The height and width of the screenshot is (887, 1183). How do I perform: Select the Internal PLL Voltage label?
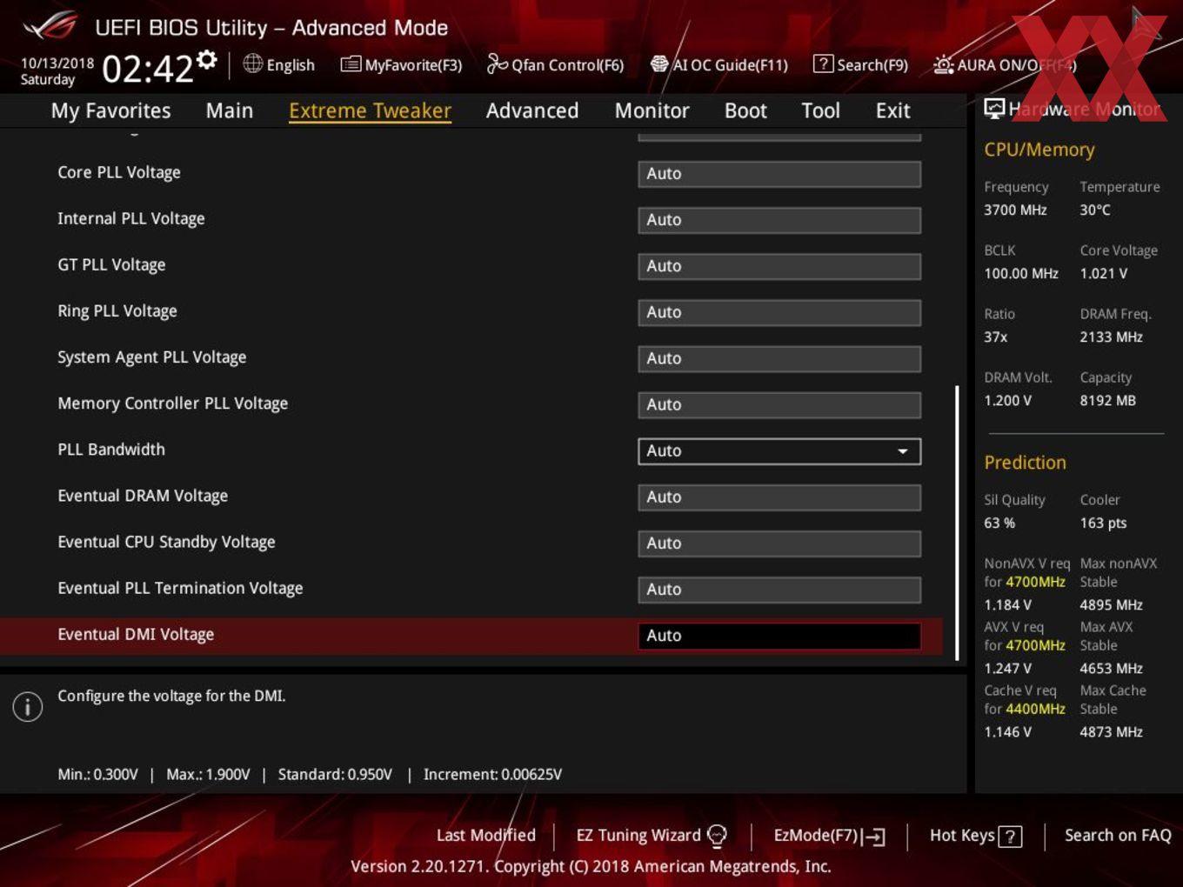point(131,218)
